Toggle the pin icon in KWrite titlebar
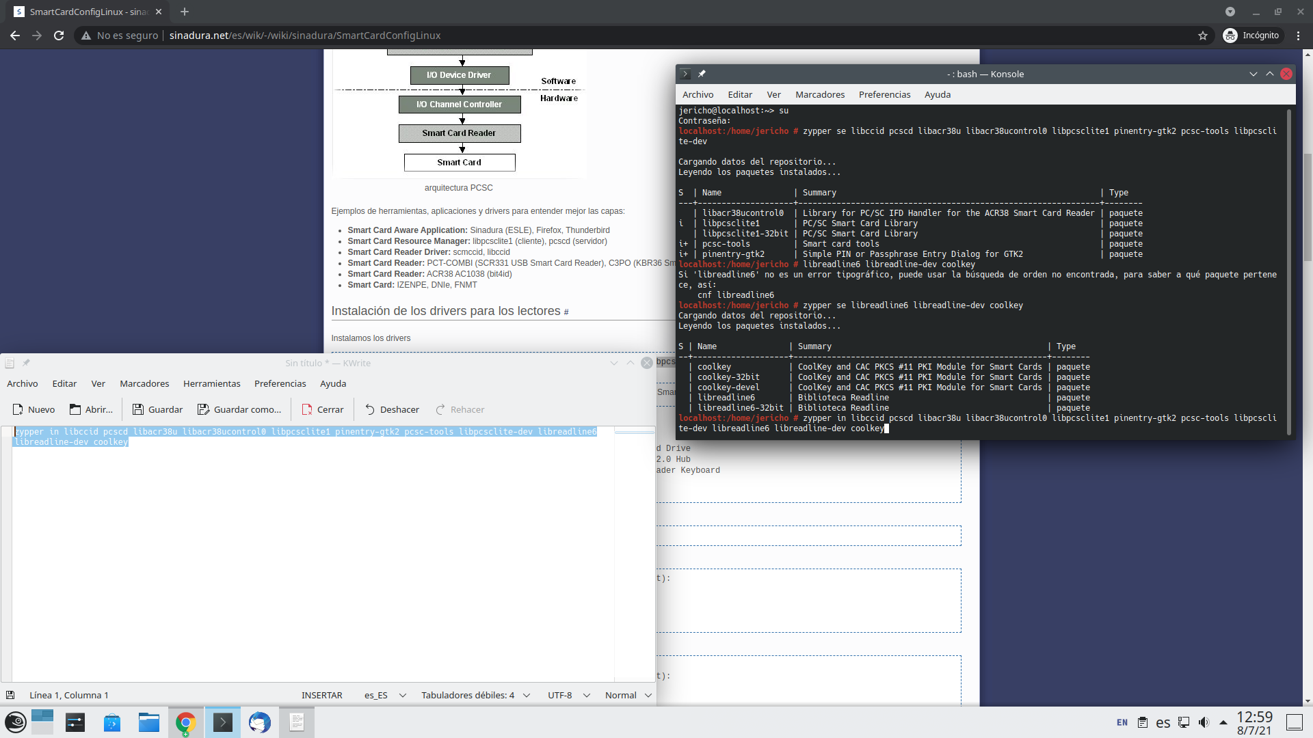This screenshot has width=1313, height=738. [x=26, y=363]
